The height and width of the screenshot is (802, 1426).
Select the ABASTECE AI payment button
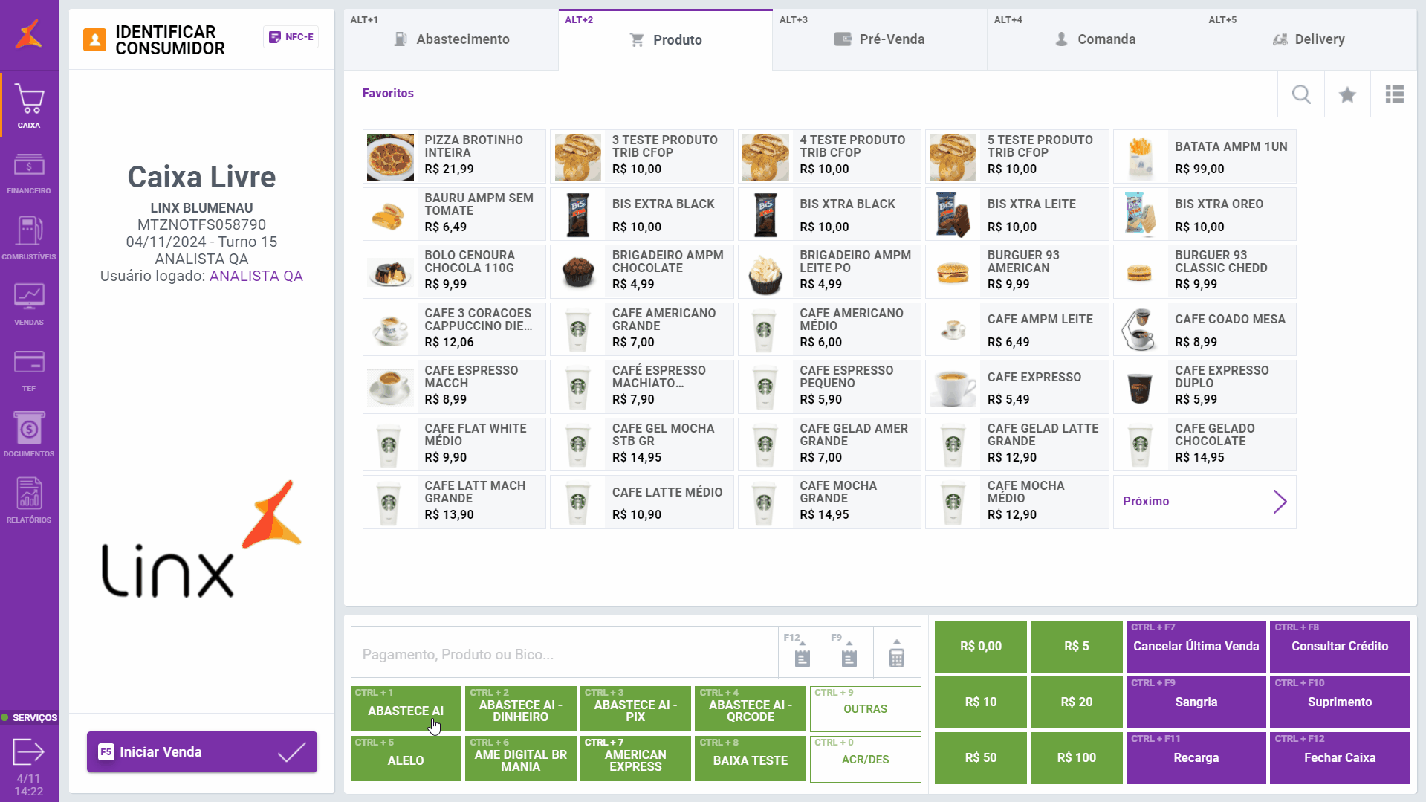(x=406, y=709)
